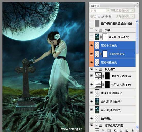This screenshot has width=142, height=132.
Task: Hide the 曲线 5(人物细节) layer
Action: [x=91, y=76]
